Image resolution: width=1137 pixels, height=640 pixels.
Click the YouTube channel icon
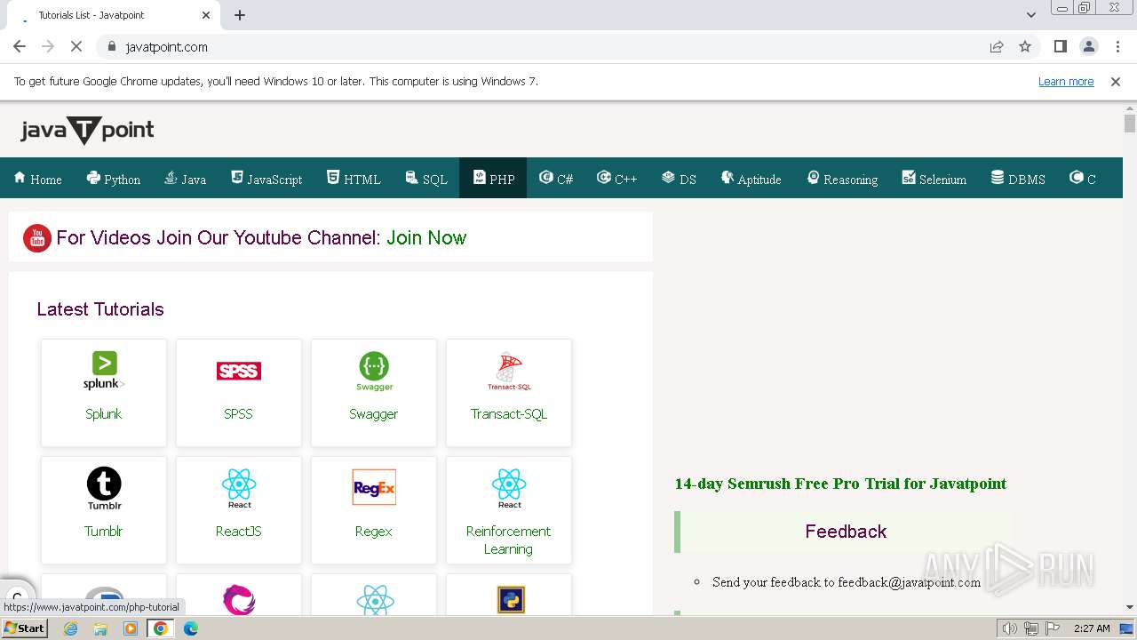tap(36, 237)
